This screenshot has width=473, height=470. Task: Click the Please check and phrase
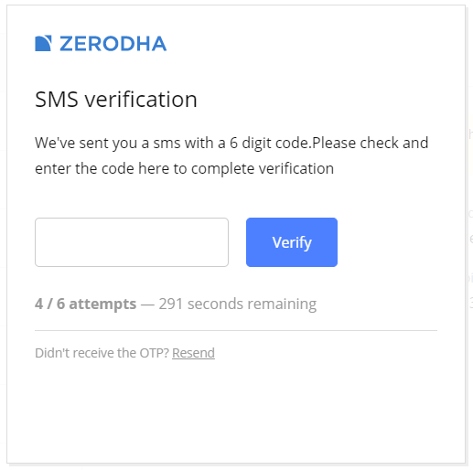[x=371, y=143]
